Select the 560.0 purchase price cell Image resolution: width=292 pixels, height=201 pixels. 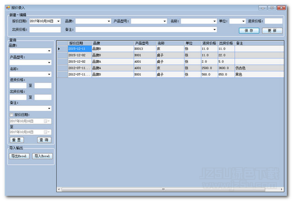click(x=209, y=75)
